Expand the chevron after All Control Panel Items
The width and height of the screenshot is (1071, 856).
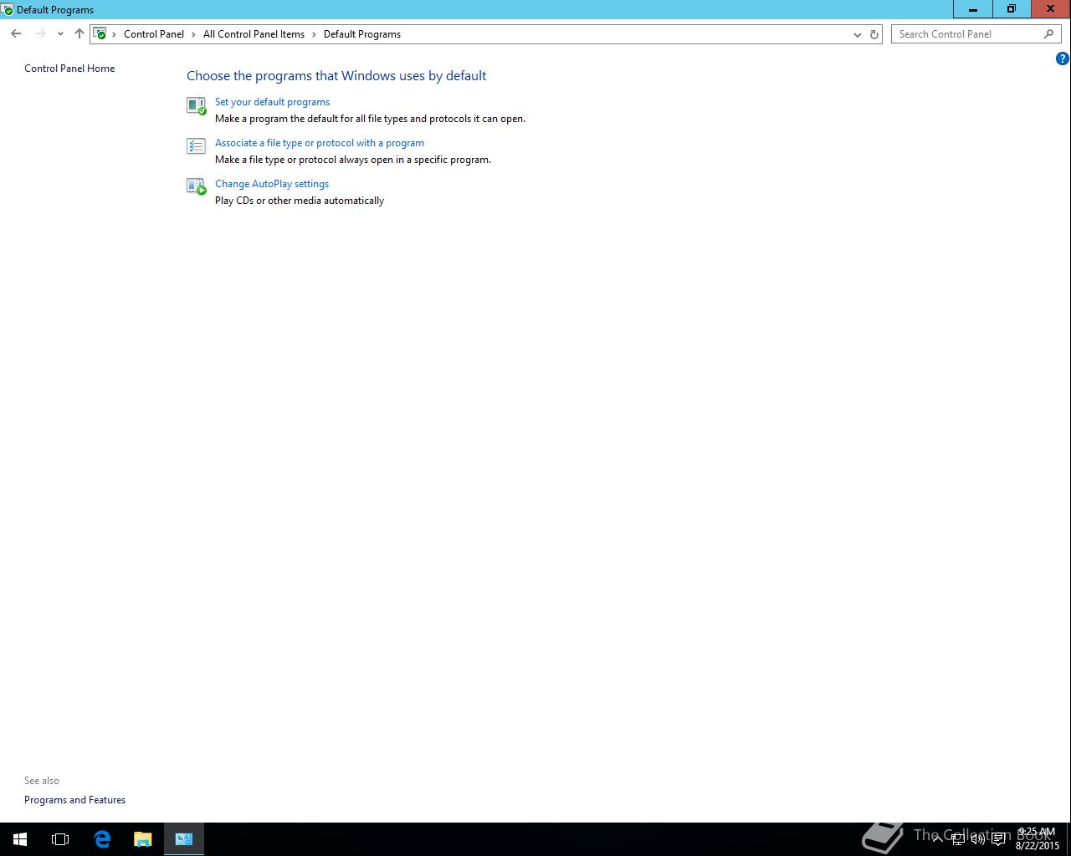pyautogui.click(x=315, y=34)
